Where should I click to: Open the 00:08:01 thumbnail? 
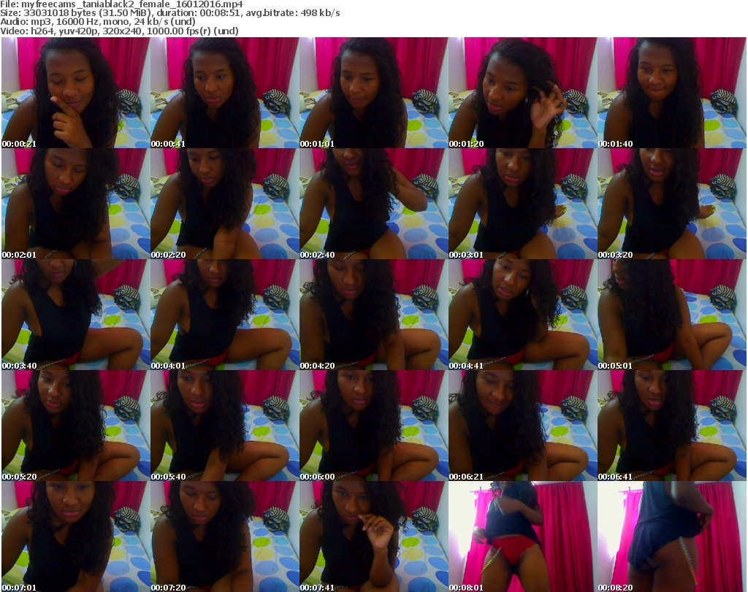(523, 537)
